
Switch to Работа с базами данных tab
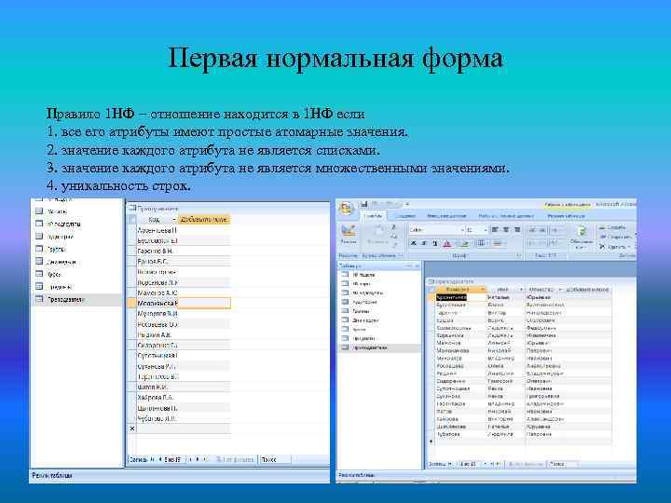point(506,216)
